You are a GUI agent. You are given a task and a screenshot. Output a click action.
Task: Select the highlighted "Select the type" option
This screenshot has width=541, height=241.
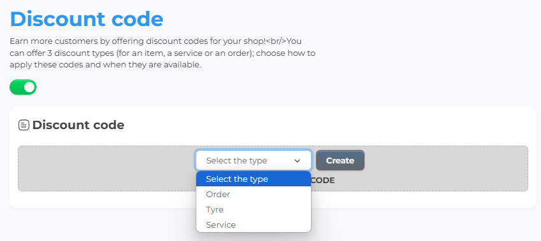point(254,179)
